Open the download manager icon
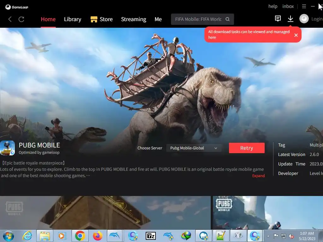323x242 pixels. 291,19
